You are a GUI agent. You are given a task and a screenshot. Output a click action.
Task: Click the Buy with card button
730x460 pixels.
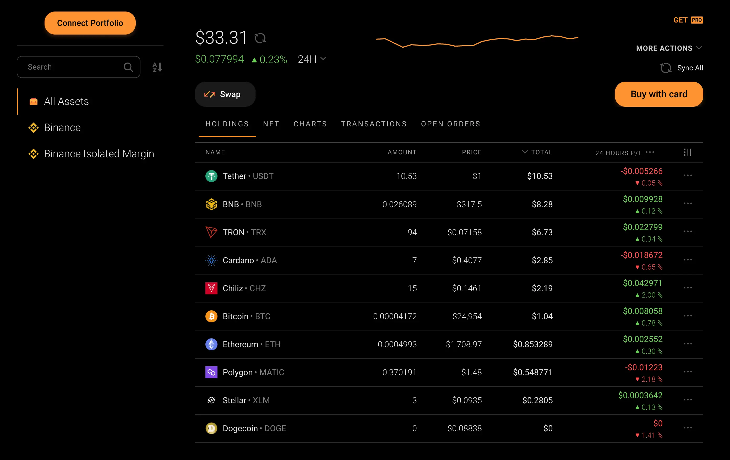coord(659,94)
